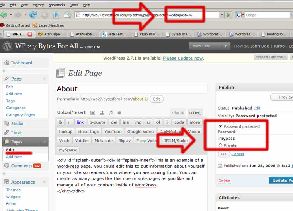The width and height of the screenshot is (293, 211).
Task: Click the Google search box in the toolbar
Action: click(x=267, y=15)
